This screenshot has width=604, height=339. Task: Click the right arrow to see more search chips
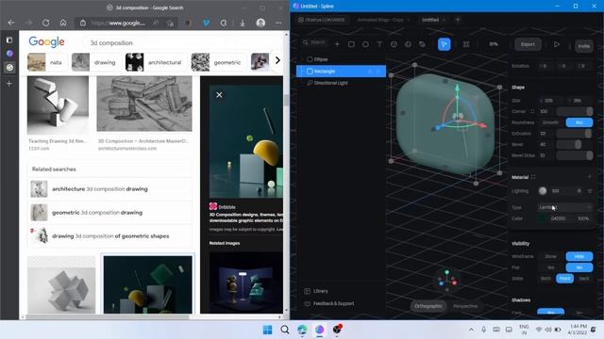point(277,60)
